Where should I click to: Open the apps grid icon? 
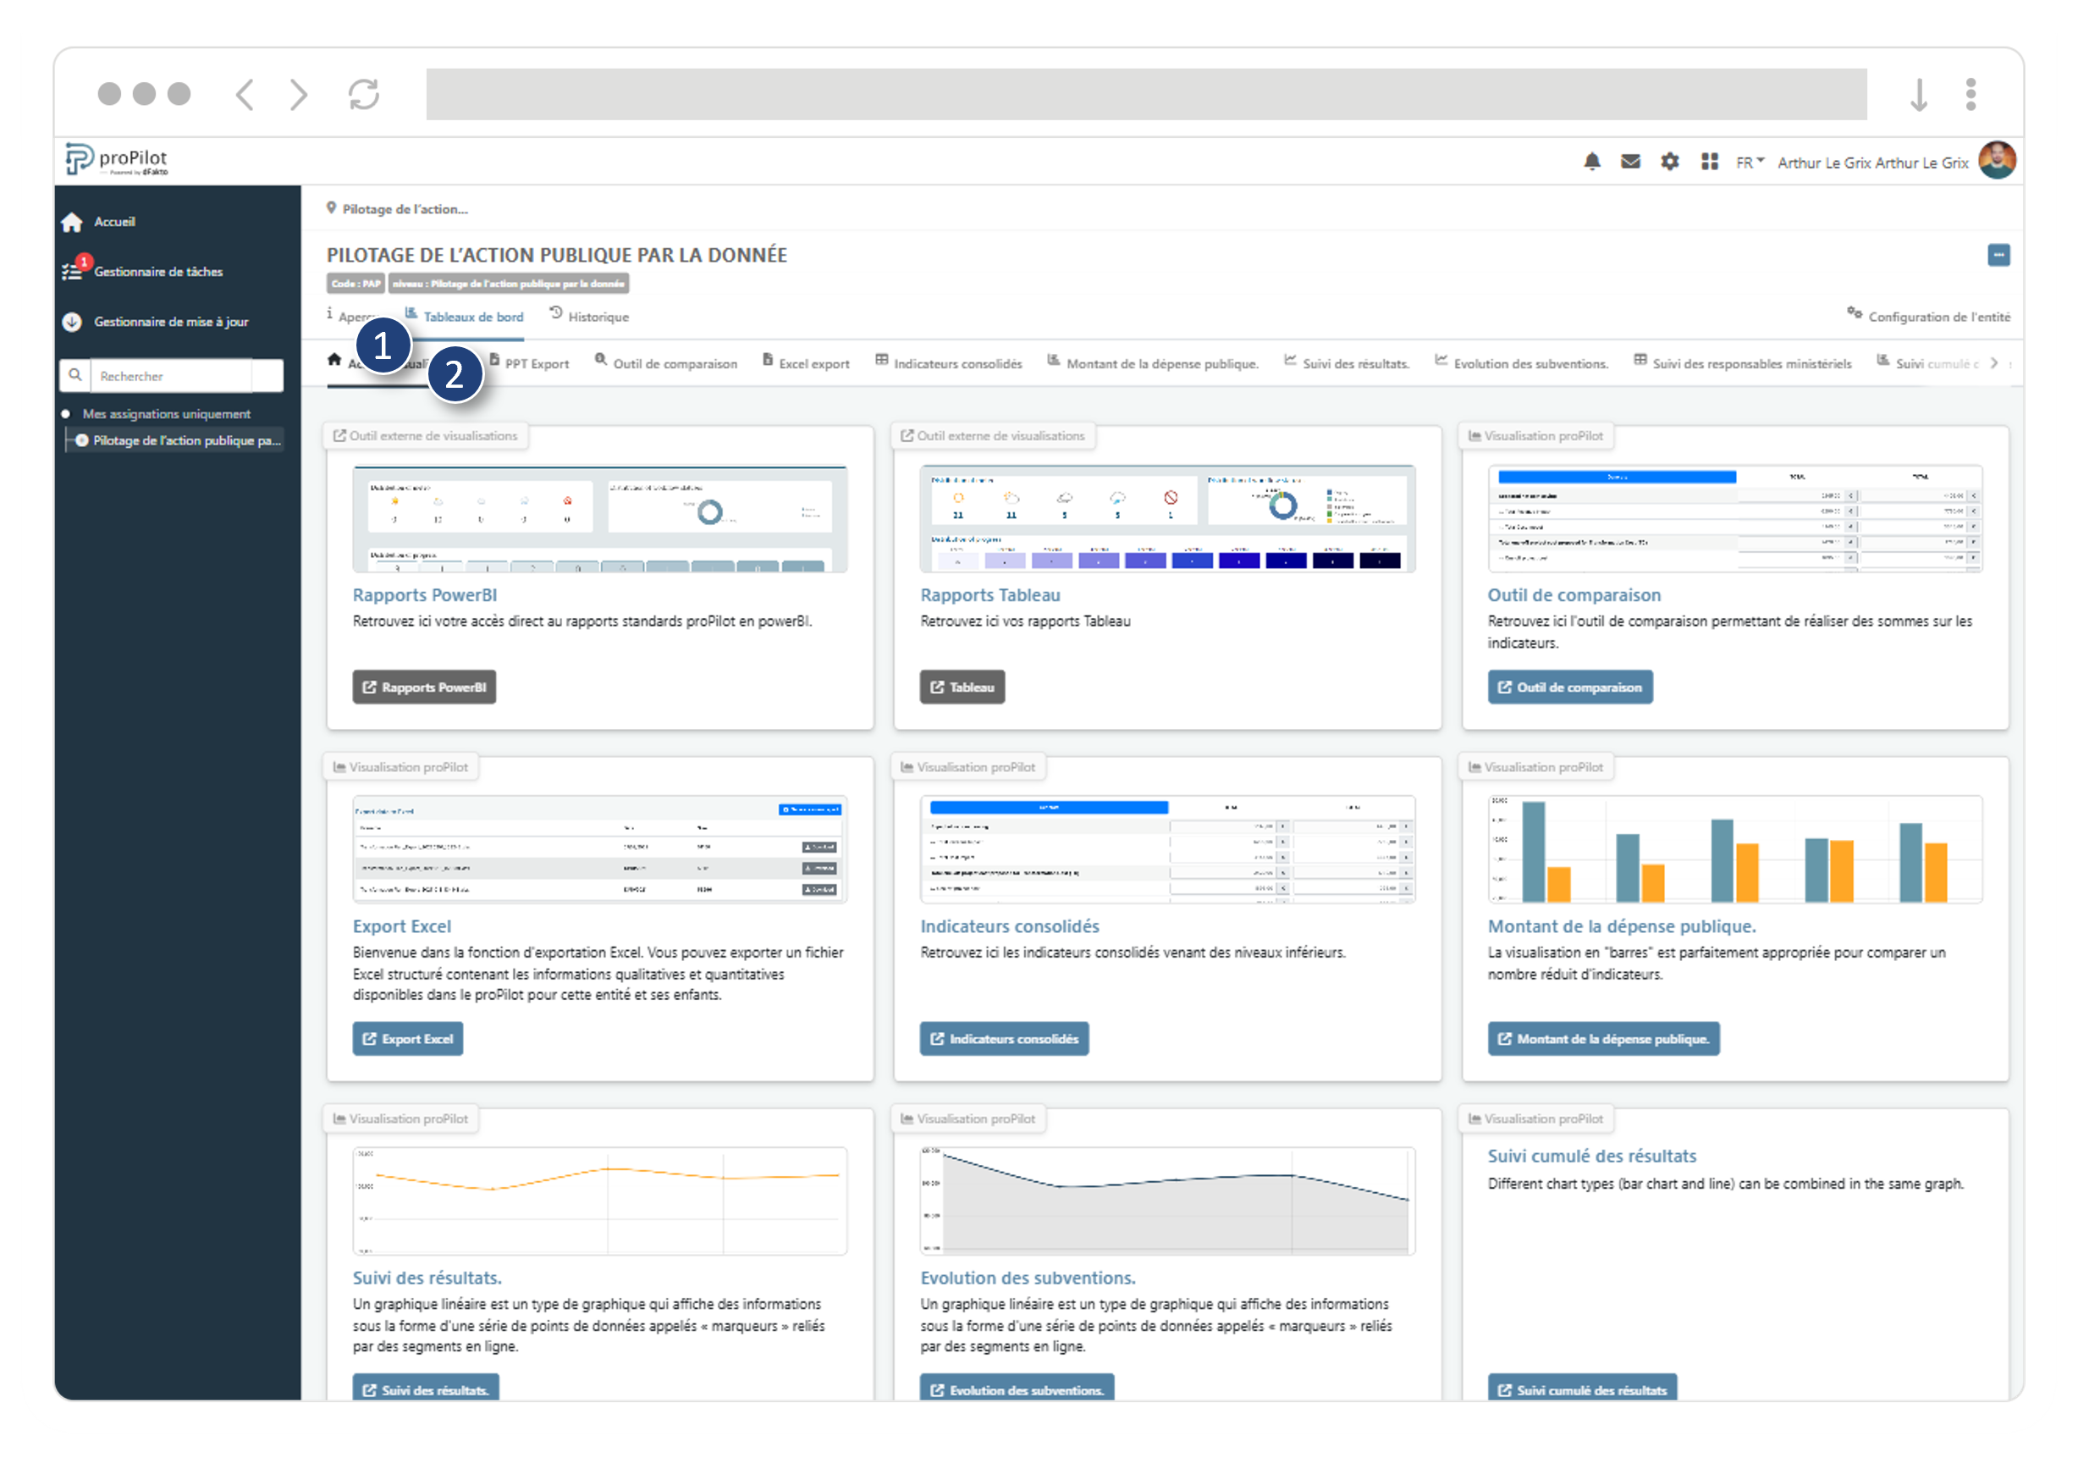(x=1709, y=162)
